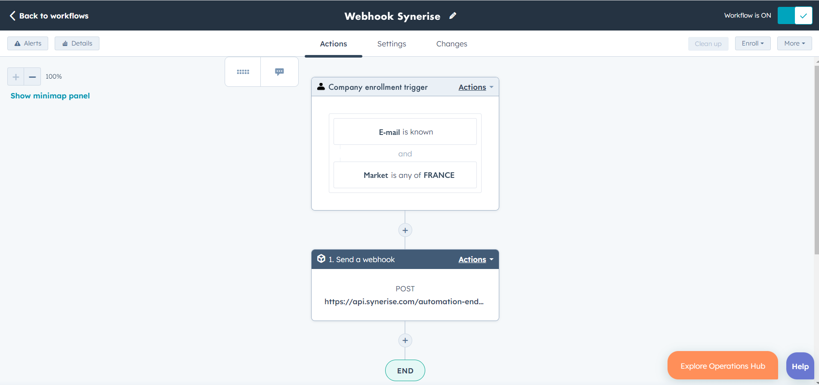Open Actions dropdown on Company enrollment trigger
Viewport: 819px width, 385px height.
[x=475, y=87]
